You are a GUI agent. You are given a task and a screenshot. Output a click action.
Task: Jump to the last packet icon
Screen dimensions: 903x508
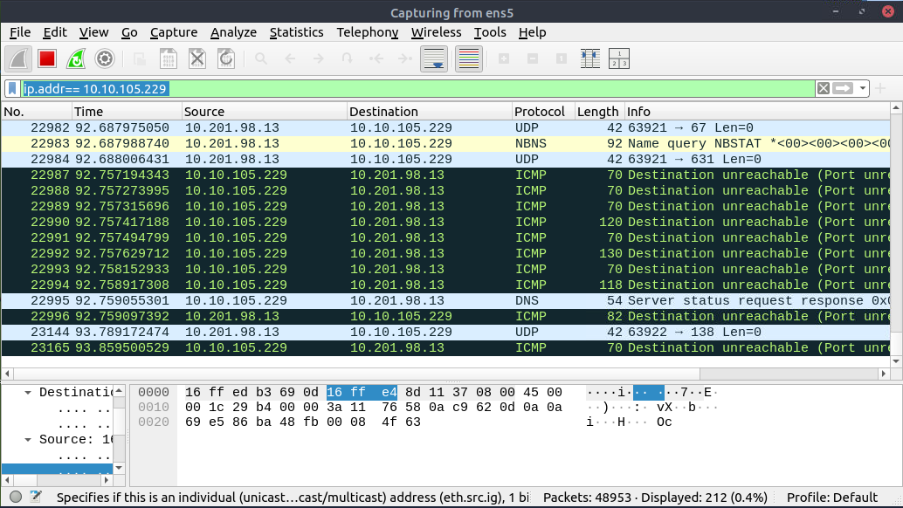click(405, 58)
